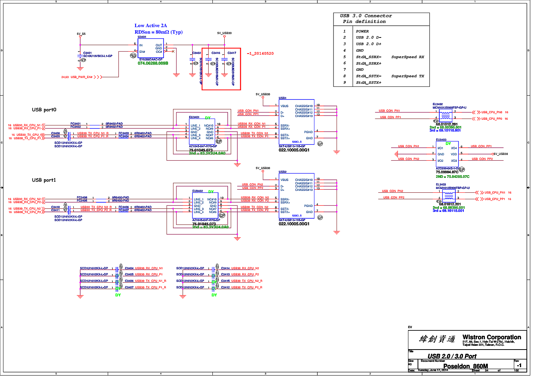Click the Poseidon_860M document number
Viewport: 536px width, 379px height.
(466, 366)
